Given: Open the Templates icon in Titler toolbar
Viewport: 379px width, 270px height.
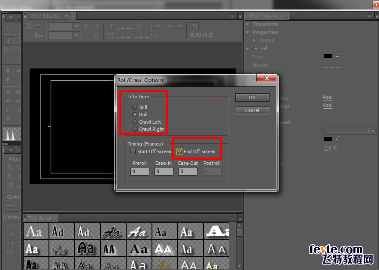Looking at the screenshot, I should [x=39, y=35].
